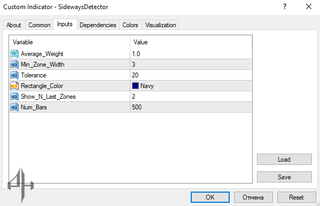320x206 pixels.
Task: Click the Rectangle_Color color type icon
Action: click(14, 86)
